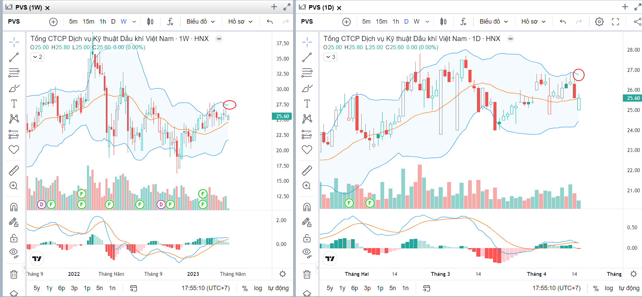Add symbol with plus icon beside left PVS

pyautogui.click(x=53, y=22)
